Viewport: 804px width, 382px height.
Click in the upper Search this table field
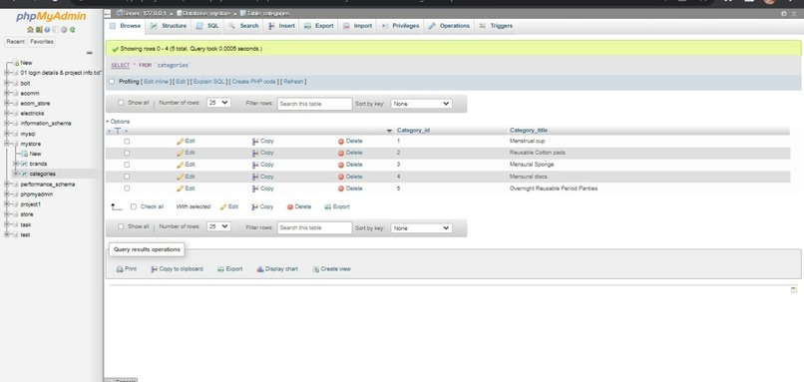tap(315, 104)
